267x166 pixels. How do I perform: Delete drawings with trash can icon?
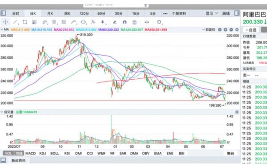point(134,22)
